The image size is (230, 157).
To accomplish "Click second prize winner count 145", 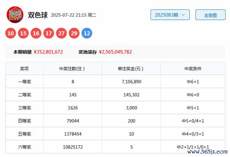I will tap(73, 95).
